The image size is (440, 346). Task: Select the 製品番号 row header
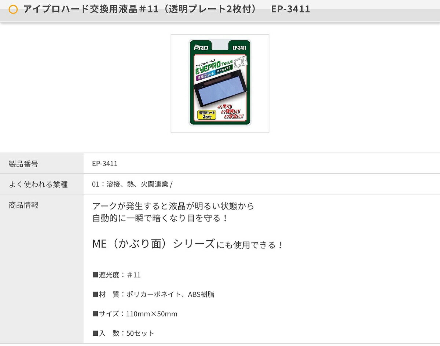click(x=23, y=164)
